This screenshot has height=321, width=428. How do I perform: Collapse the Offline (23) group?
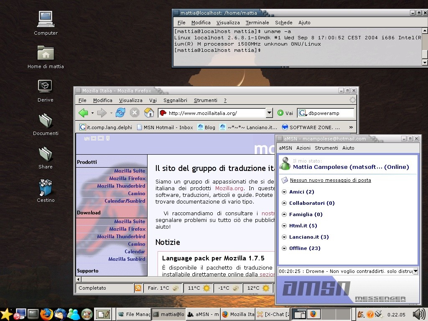(284, 248)
